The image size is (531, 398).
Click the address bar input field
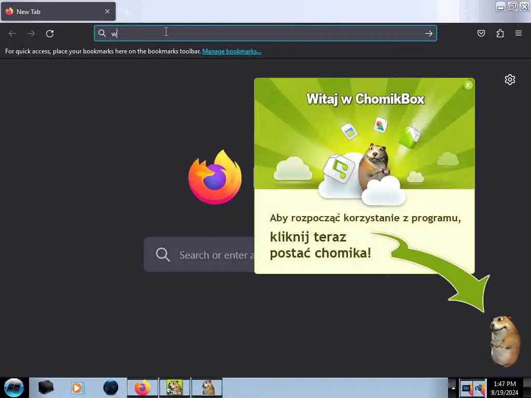pyautogui.click(x=265, y=33)
